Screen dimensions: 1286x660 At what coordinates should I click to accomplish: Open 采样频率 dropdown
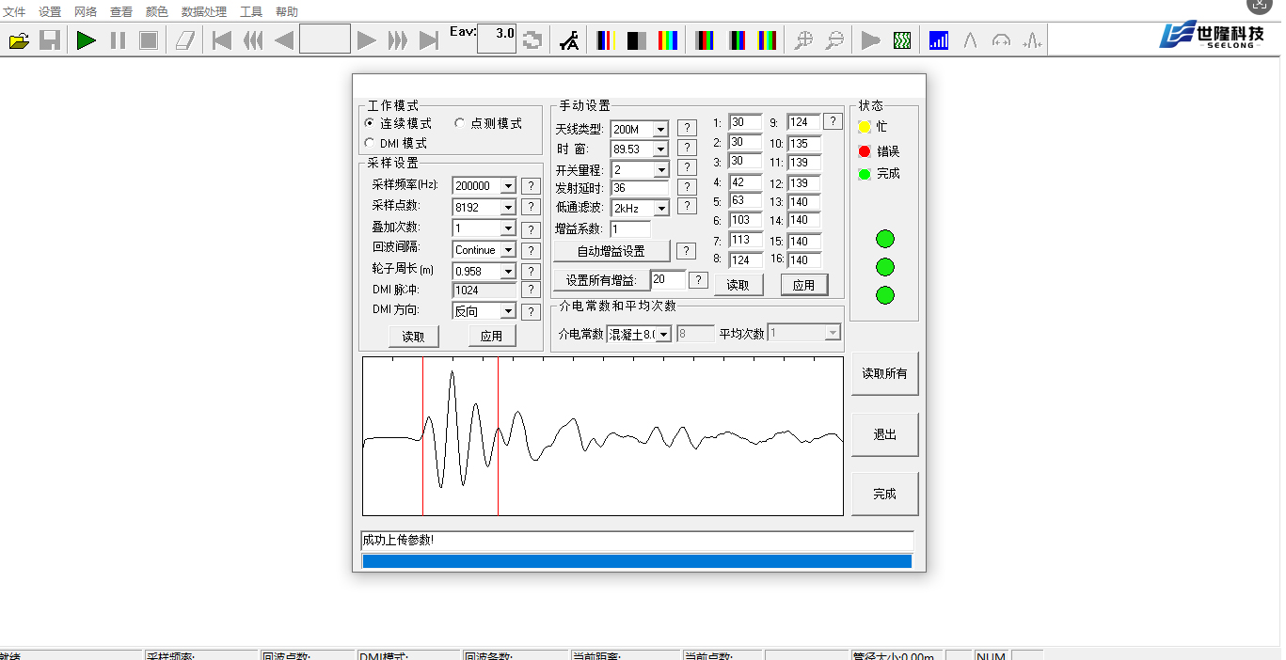click(508, 186)
